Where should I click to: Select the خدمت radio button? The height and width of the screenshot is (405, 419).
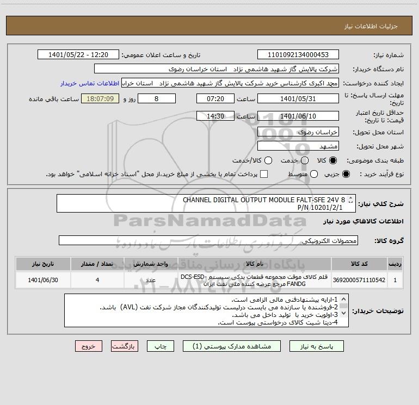point(305,160)
